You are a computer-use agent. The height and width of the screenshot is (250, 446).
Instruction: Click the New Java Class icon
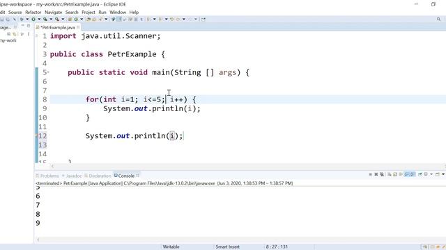pos(76,19)
